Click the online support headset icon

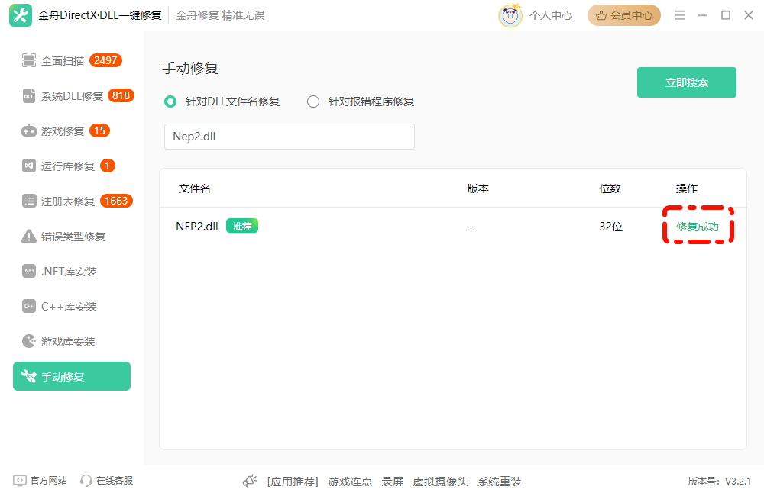pos(86,481)
